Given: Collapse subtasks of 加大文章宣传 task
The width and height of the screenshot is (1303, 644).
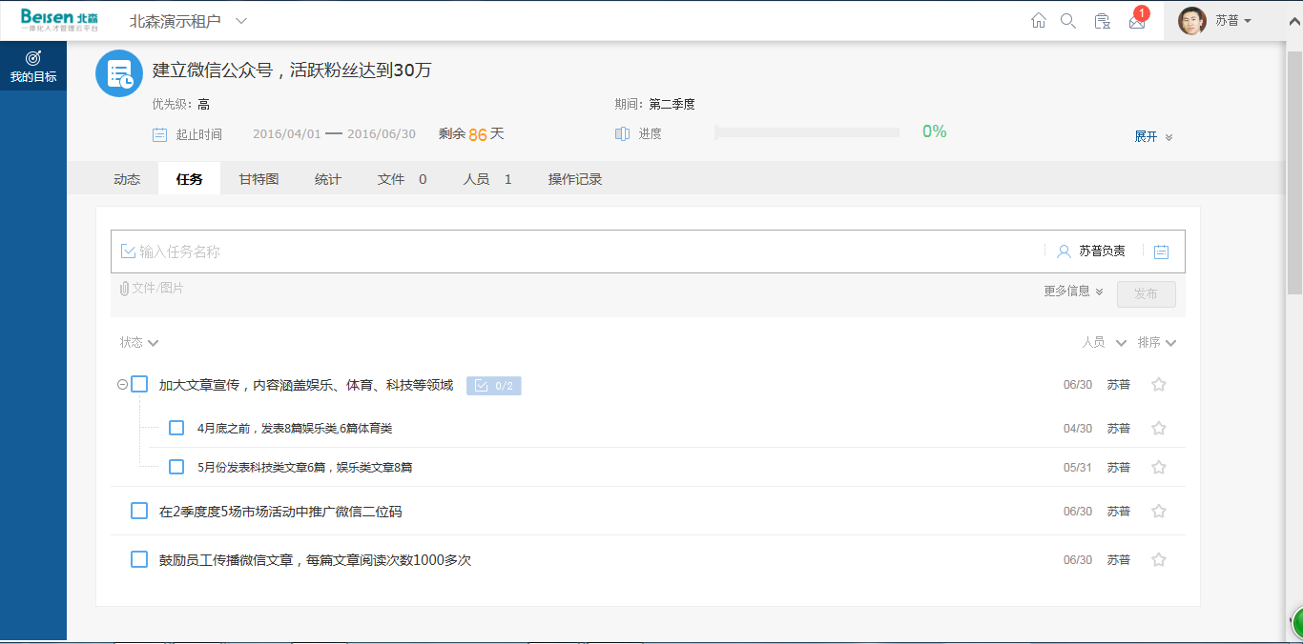Looking at the screenshot, I should click(x=121, y=385).
